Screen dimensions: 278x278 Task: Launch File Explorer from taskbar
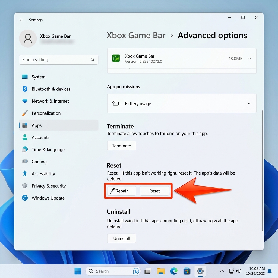pyautogui.click(x=161, y=271)
